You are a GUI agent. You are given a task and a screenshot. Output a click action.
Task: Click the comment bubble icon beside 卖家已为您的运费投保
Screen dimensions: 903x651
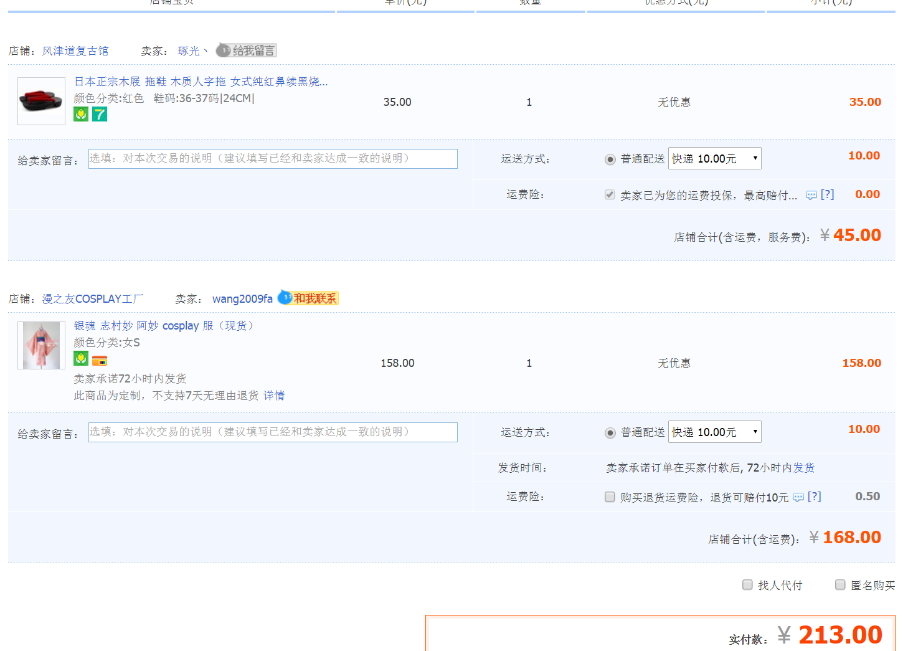[x=811, y=195]
